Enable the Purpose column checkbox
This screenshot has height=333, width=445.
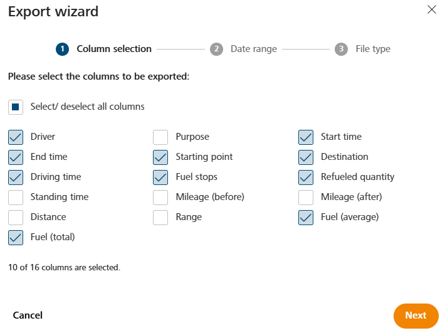tap(160, 137)
